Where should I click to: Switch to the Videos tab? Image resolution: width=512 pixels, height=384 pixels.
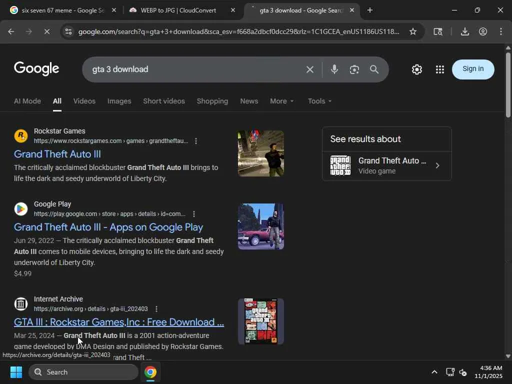click(84, 101)
